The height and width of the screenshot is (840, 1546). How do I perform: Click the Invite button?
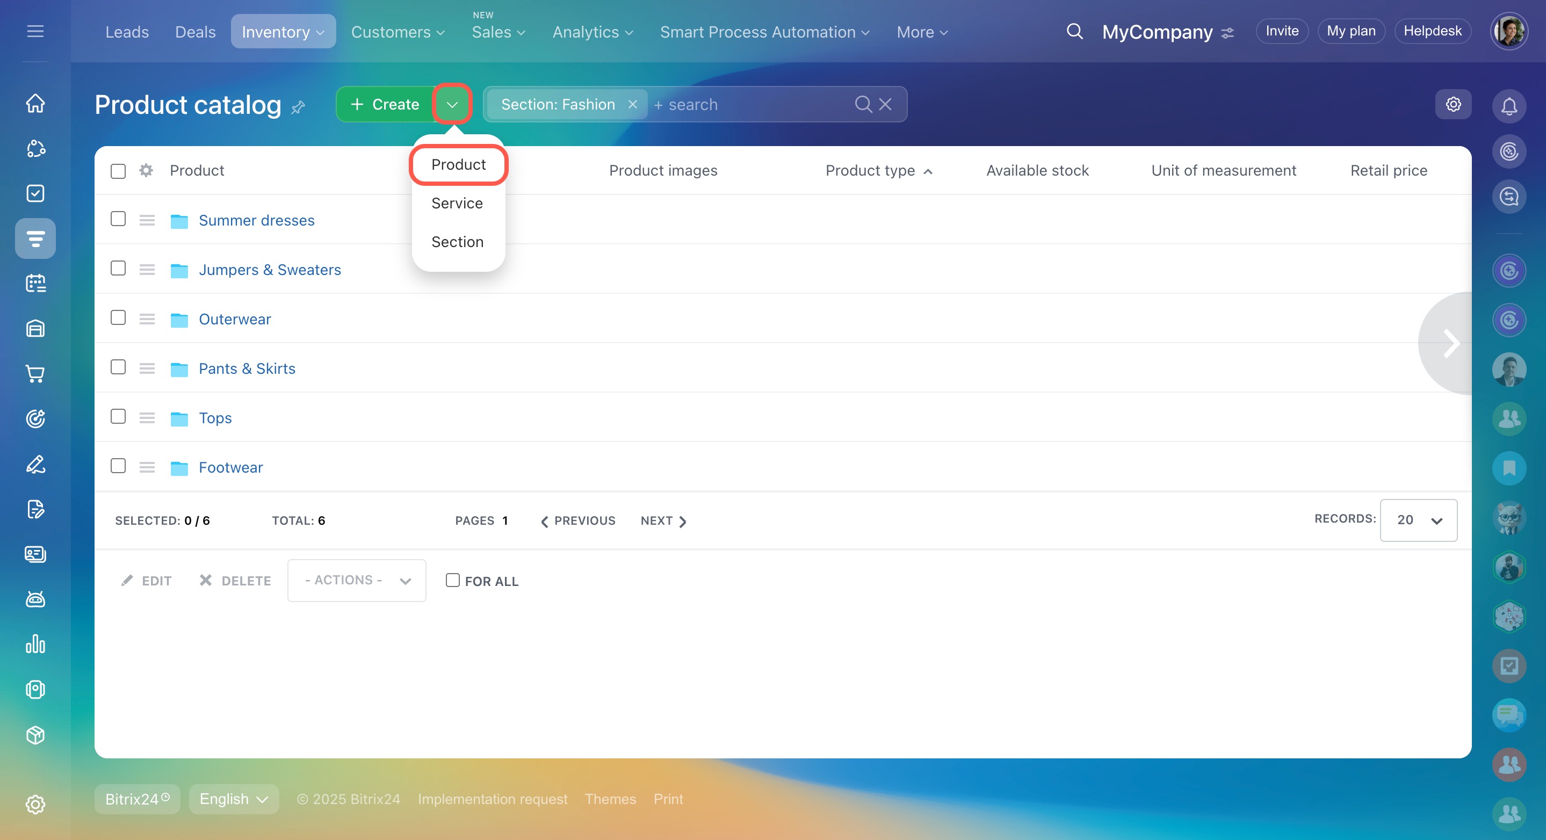tap(1281, 31)
